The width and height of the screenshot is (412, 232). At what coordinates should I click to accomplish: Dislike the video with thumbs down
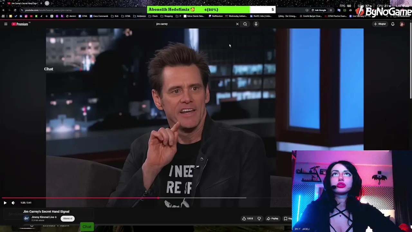pyautogui.click(x=259, y=218)
